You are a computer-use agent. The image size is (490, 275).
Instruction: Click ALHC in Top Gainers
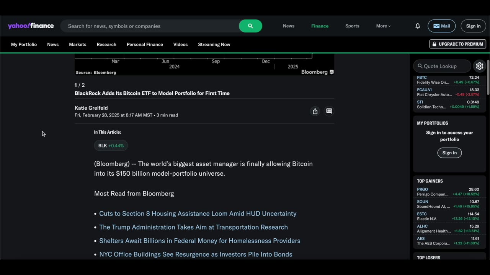click(422, 226)
